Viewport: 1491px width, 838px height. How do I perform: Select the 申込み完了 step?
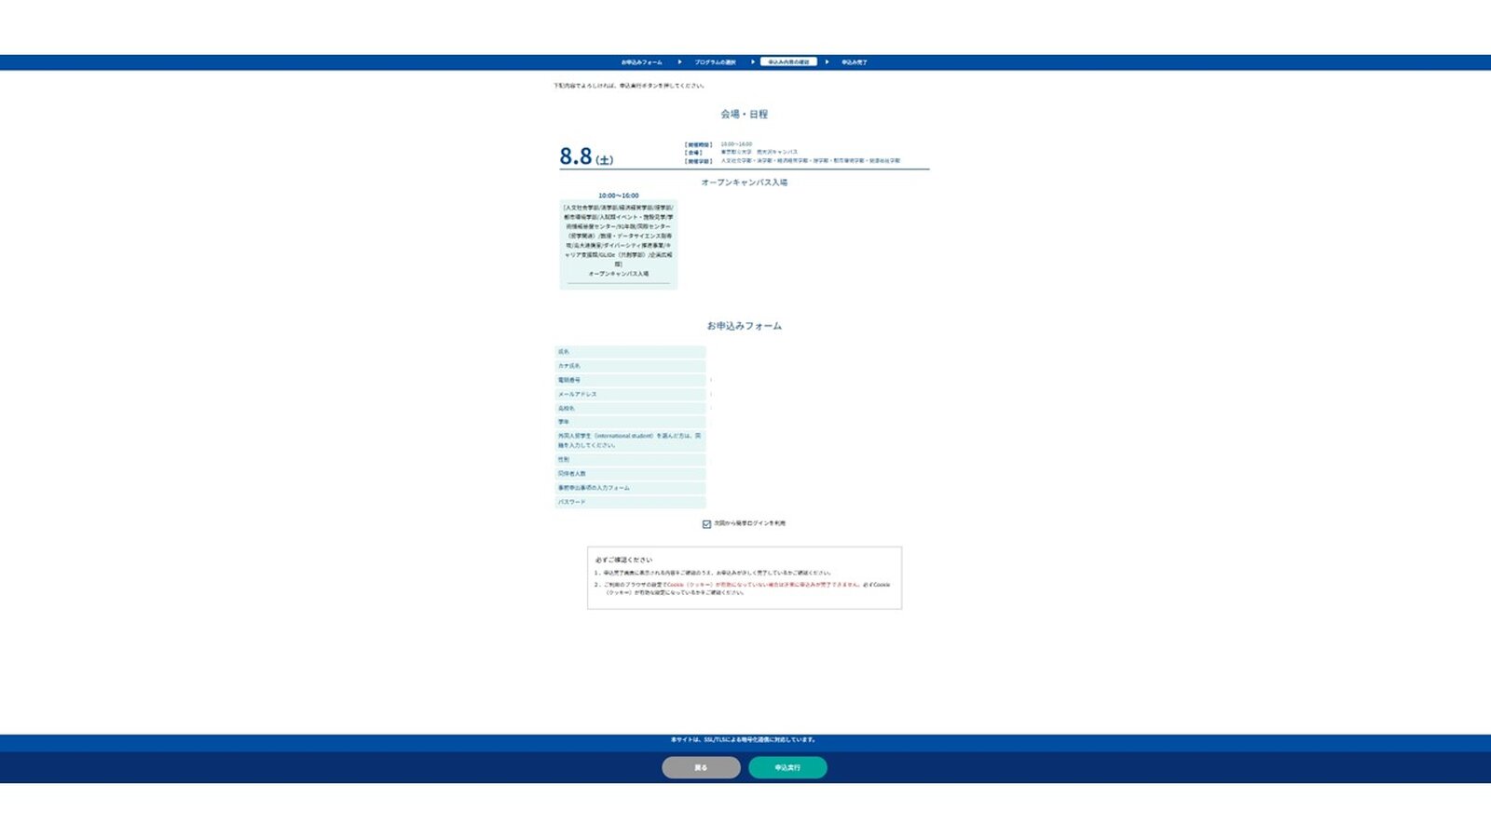pos(855,62)
